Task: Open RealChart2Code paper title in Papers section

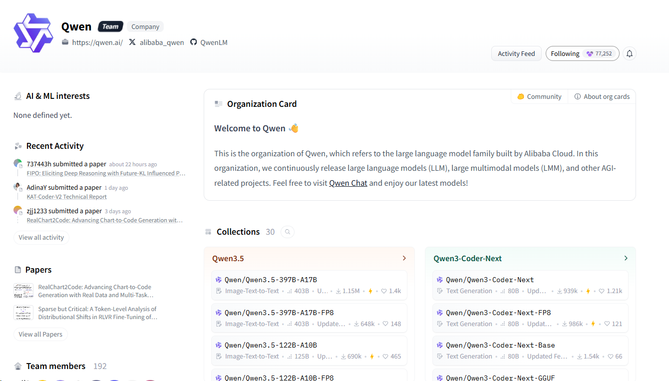Action: point(96,291)
